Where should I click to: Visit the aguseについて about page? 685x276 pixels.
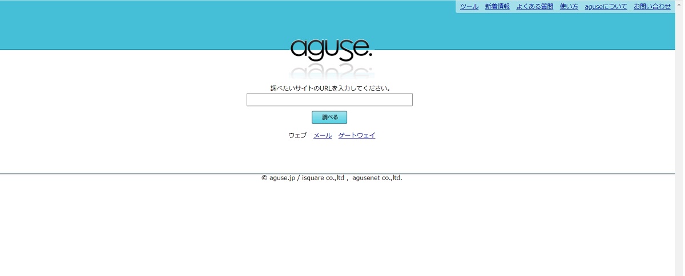tap(606, 7)
